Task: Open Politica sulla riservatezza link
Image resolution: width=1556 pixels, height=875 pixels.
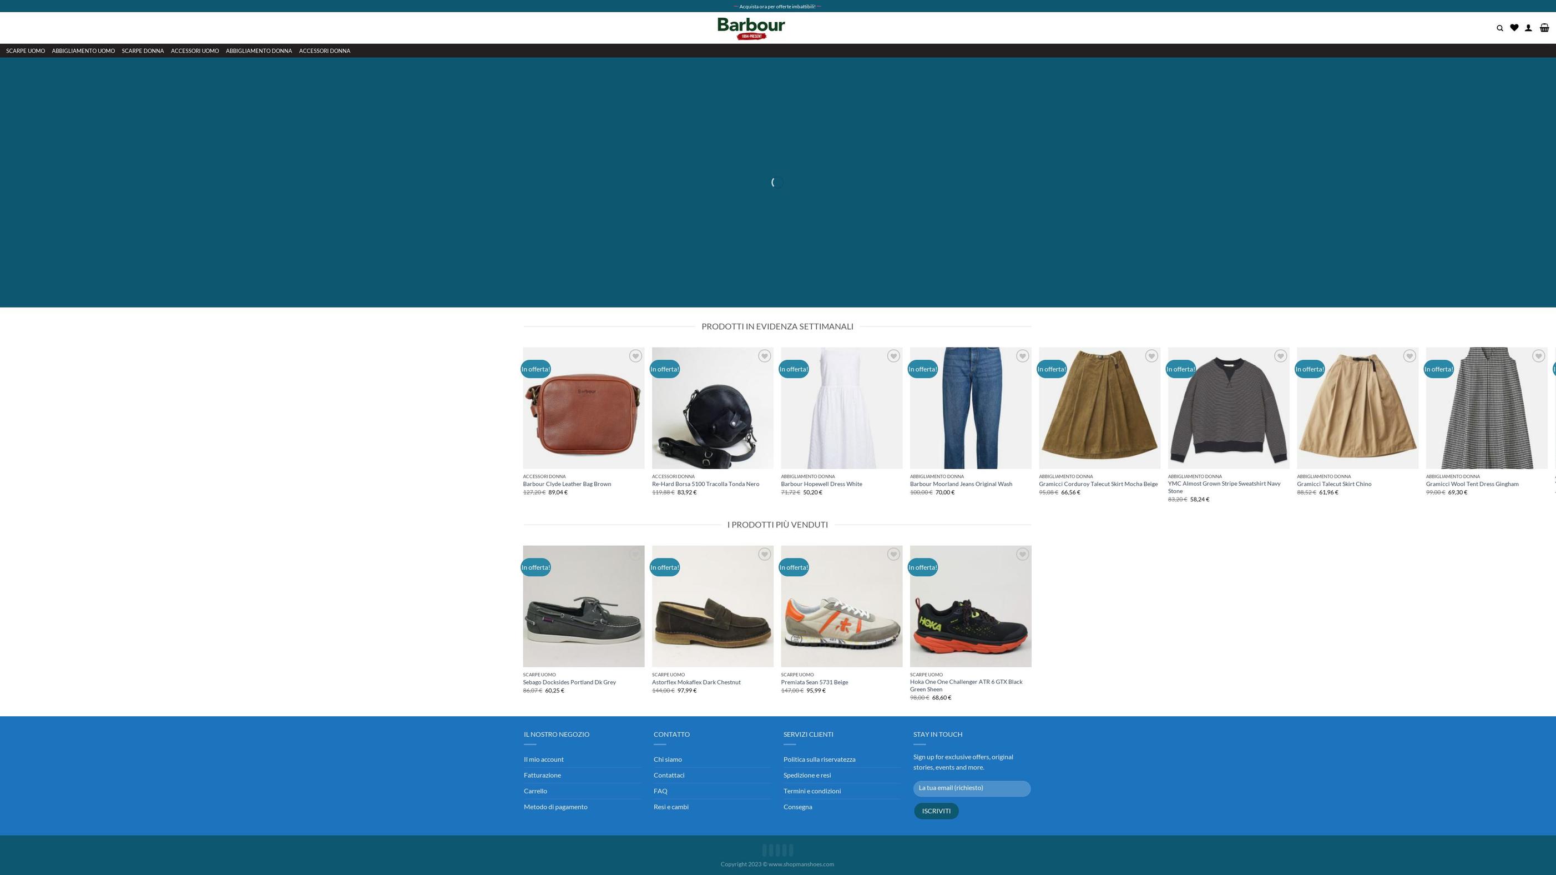Action: tap(819, 760)
